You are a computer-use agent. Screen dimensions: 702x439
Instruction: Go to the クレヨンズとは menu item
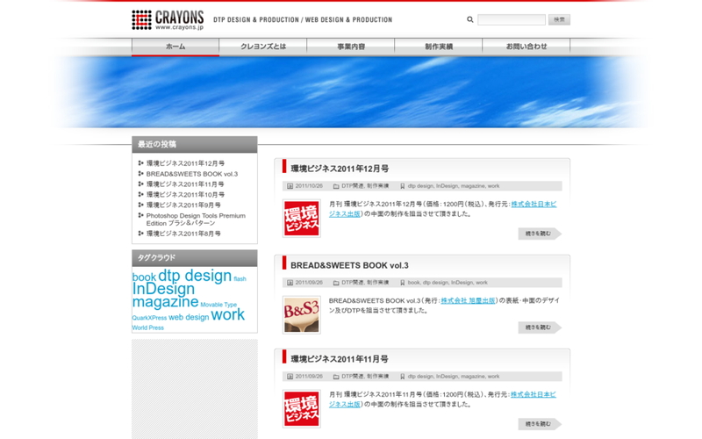263,47
